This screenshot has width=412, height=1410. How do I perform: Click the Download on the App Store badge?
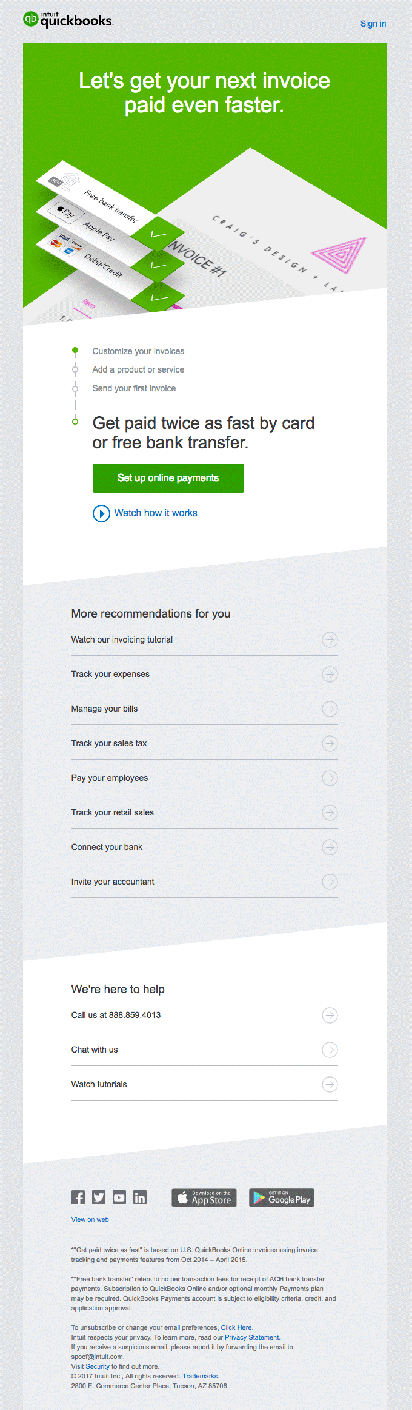tap(204, 1197)
